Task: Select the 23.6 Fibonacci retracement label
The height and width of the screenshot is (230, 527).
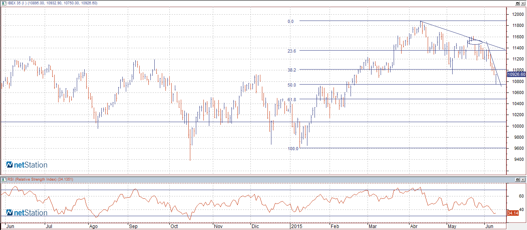Action: [x=292, y=51]
